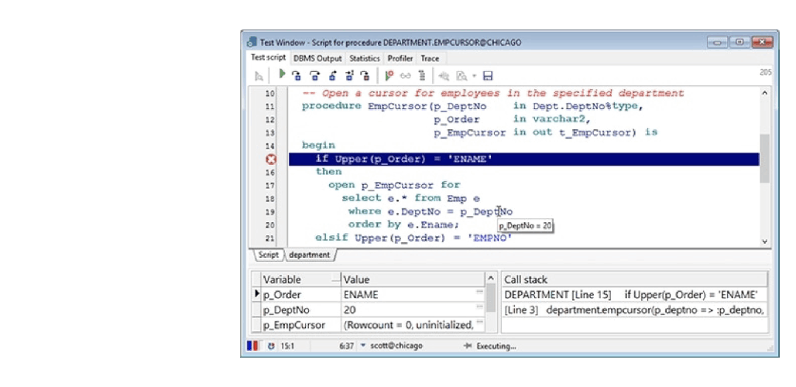This screenshot has height=387, width=796.
Task: Click the stacked-lines icon next to the glasses
Action: (421, 76)
